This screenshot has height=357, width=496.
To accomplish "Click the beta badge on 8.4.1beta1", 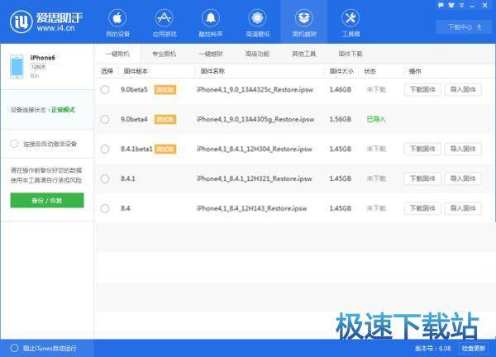I will [x=165, y=149].
